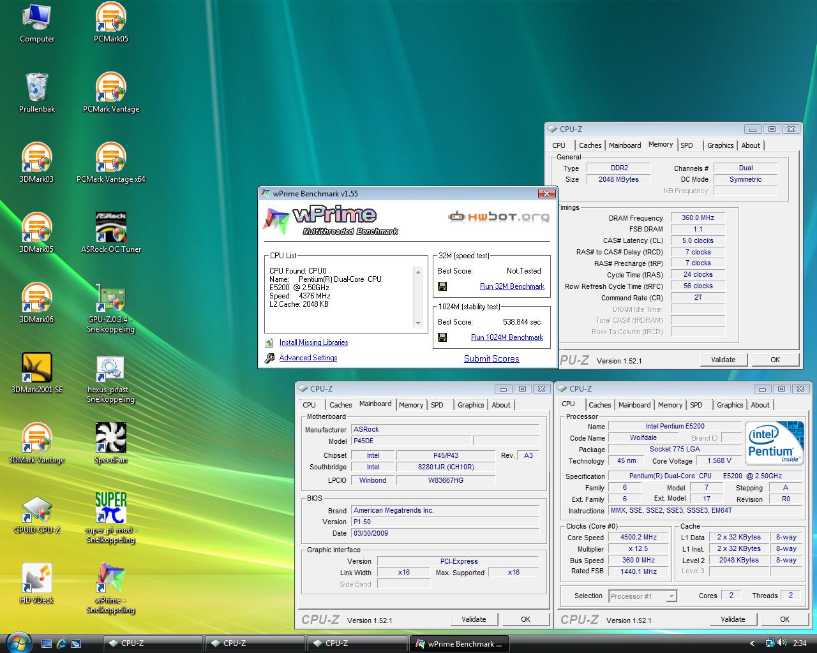
Task: Select the HD VDeck desktop shortcut
Action: [x=37, y=584]
